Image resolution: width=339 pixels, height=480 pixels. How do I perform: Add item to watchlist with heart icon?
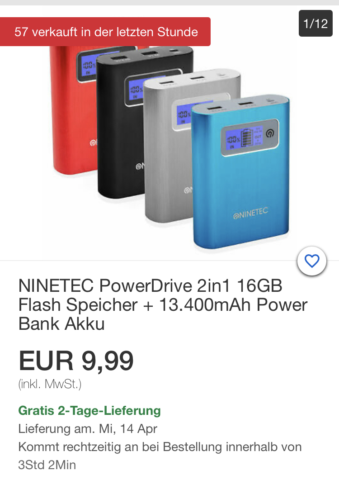coord(312,261)
